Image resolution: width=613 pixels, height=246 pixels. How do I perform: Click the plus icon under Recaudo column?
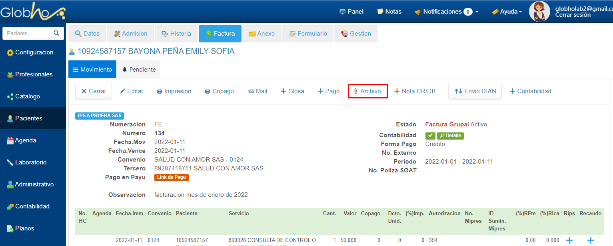(590, 240)
